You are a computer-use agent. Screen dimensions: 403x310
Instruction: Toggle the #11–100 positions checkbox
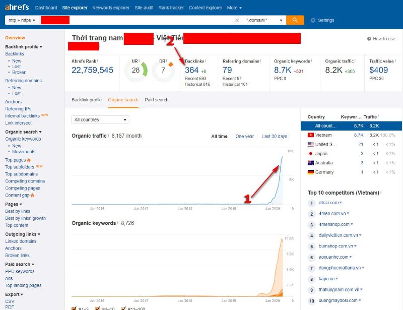click(123, 308)
